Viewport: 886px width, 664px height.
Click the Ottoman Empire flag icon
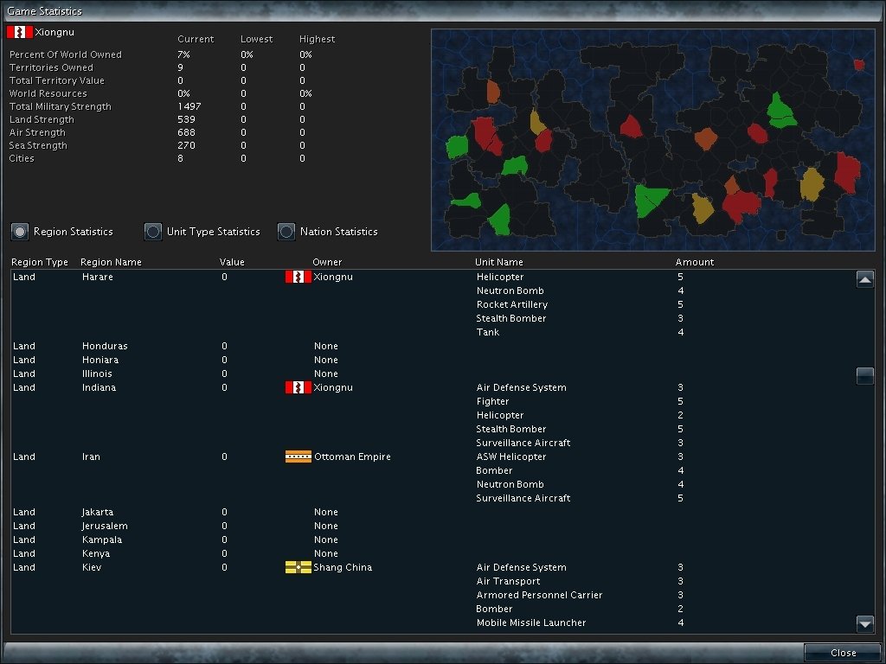point(298,456)
